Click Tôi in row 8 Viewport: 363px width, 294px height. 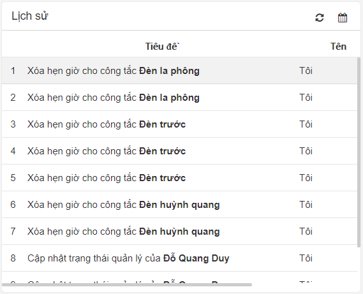[306, 258]
